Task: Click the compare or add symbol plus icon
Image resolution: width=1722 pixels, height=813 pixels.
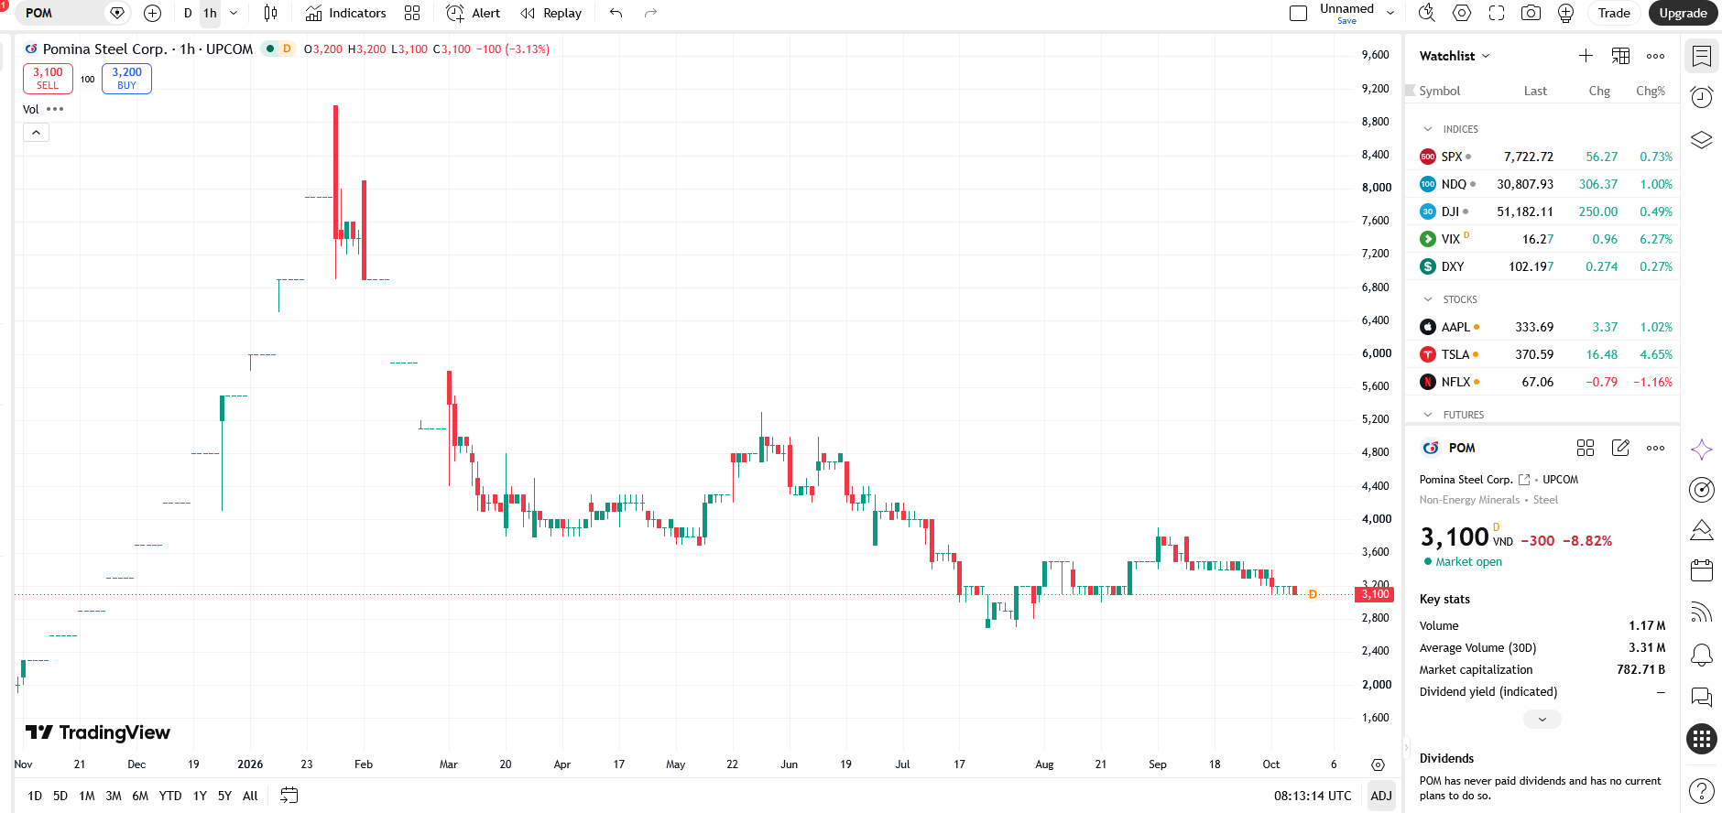Action: (153, 13)
